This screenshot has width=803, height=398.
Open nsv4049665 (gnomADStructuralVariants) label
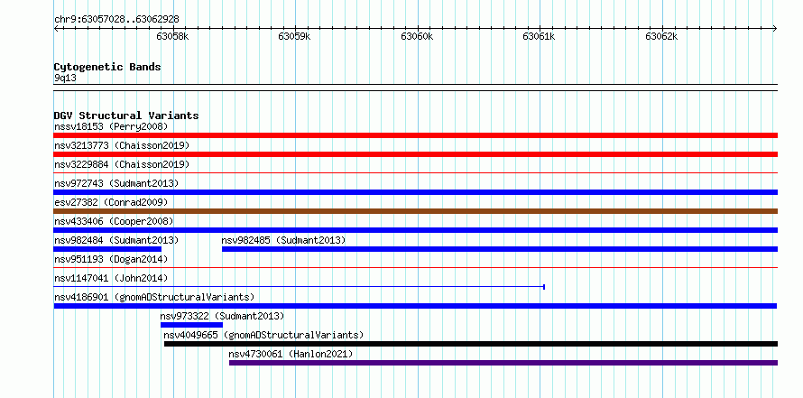click(263, 335)
